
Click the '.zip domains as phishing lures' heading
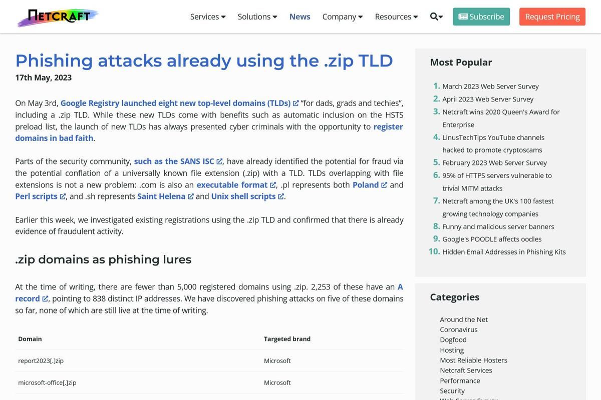pyautogui.click(x=103, y=259)
